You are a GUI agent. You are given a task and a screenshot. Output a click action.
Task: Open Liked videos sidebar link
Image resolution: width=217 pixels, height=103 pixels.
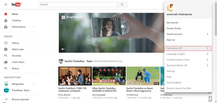click(x=18, y=62)
